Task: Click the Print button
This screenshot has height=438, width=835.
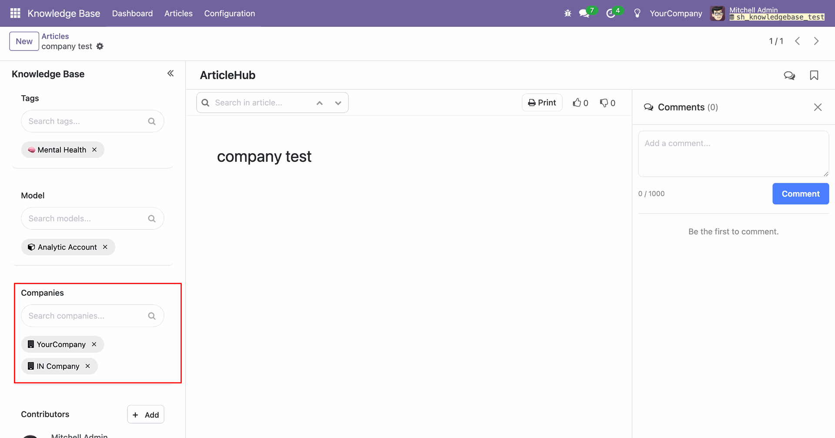Action: tap(542, 103)
